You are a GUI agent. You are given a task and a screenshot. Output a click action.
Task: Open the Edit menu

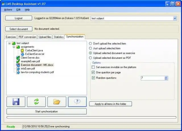click(x=18, y=10)
